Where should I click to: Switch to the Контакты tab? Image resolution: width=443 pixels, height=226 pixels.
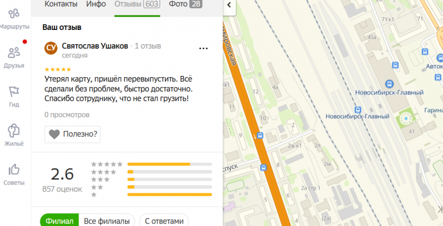pyautogui.click(x=61, y=4)
